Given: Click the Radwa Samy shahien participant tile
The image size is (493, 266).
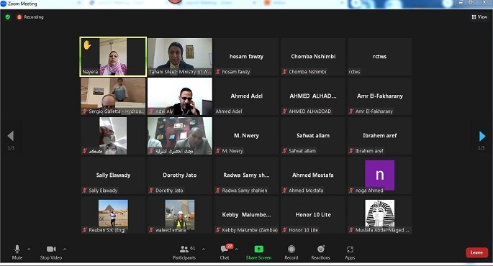Looking at the screenshot, I should (246, 175).
